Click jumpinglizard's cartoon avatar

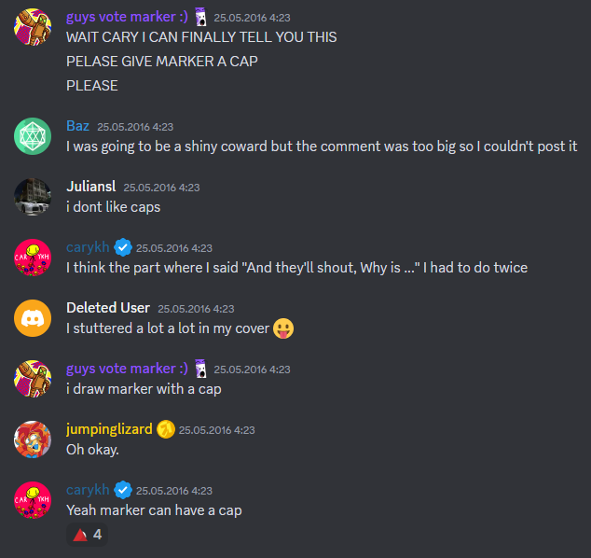coord(33,439)
